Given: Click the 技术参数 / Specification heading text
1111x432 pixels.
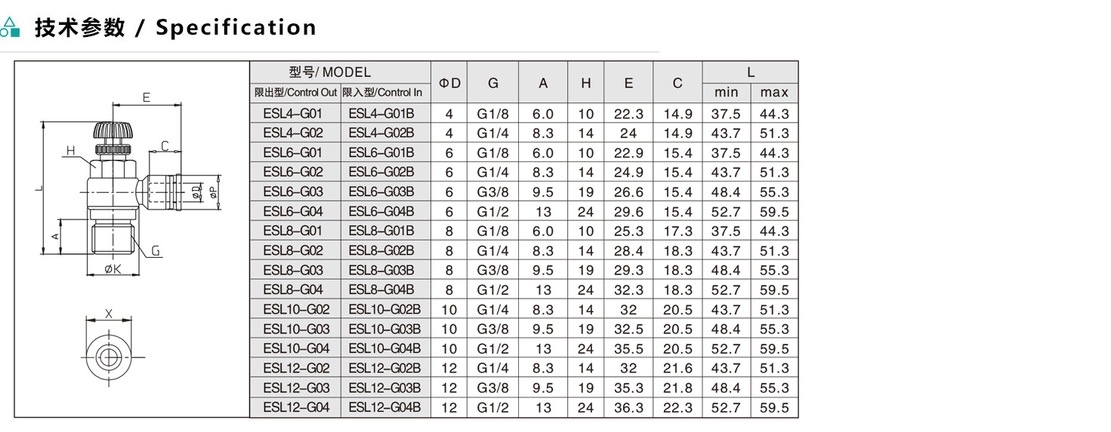Looking at the screenshot, I should (175, 28).
